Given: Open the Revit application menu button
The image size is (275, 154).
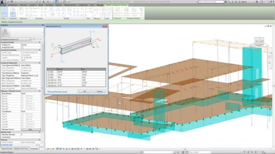Looking at the screenshot, I should (3, 3).
